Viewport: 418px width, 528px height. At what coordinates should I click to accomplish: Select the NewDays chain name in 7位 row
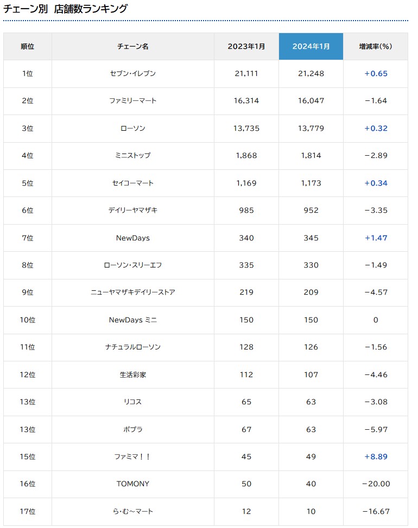tap(133, 238)
